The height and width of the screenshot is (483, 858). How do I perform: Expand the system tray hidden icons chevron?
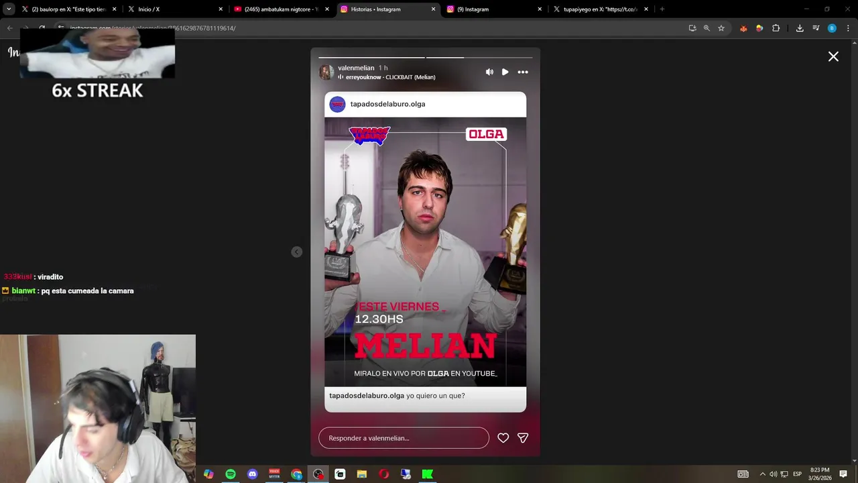click(762, 474)
